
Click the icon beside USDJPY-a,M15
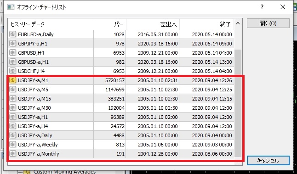click(12, 99)
